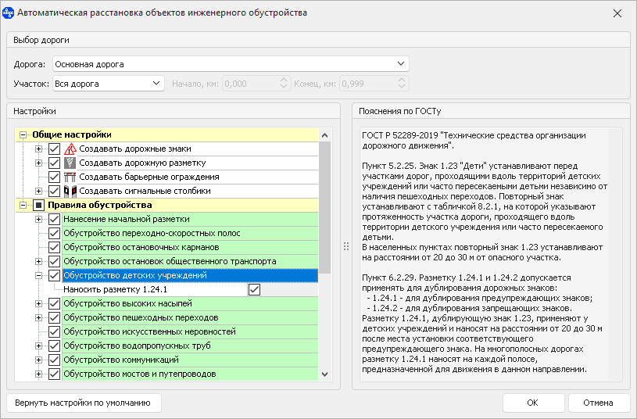This screenshot has height=419, width=637.
Task: Uncheck Создавать дорожную разметку checkbox
Action: coord(55,163)
